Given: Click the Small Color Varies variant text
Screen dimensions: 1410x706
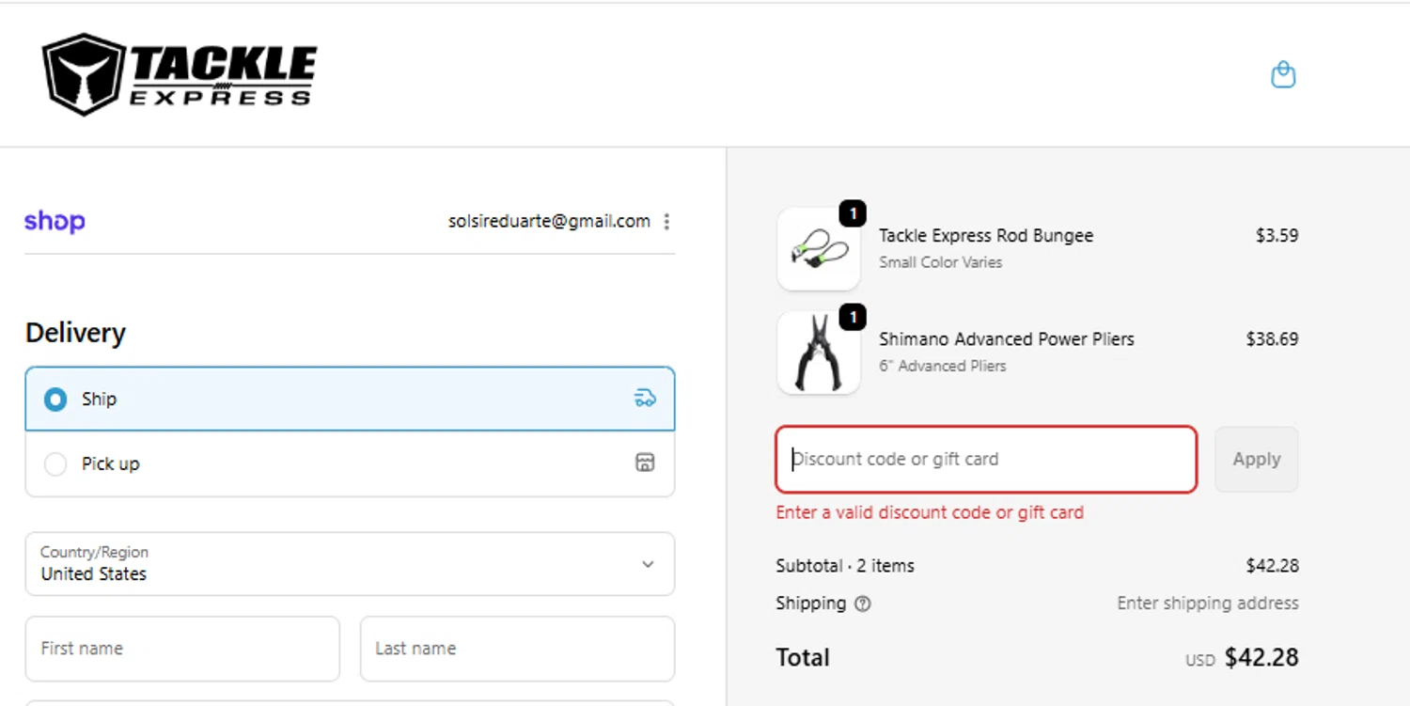Looking at the screenshot, I should point(941,262).
